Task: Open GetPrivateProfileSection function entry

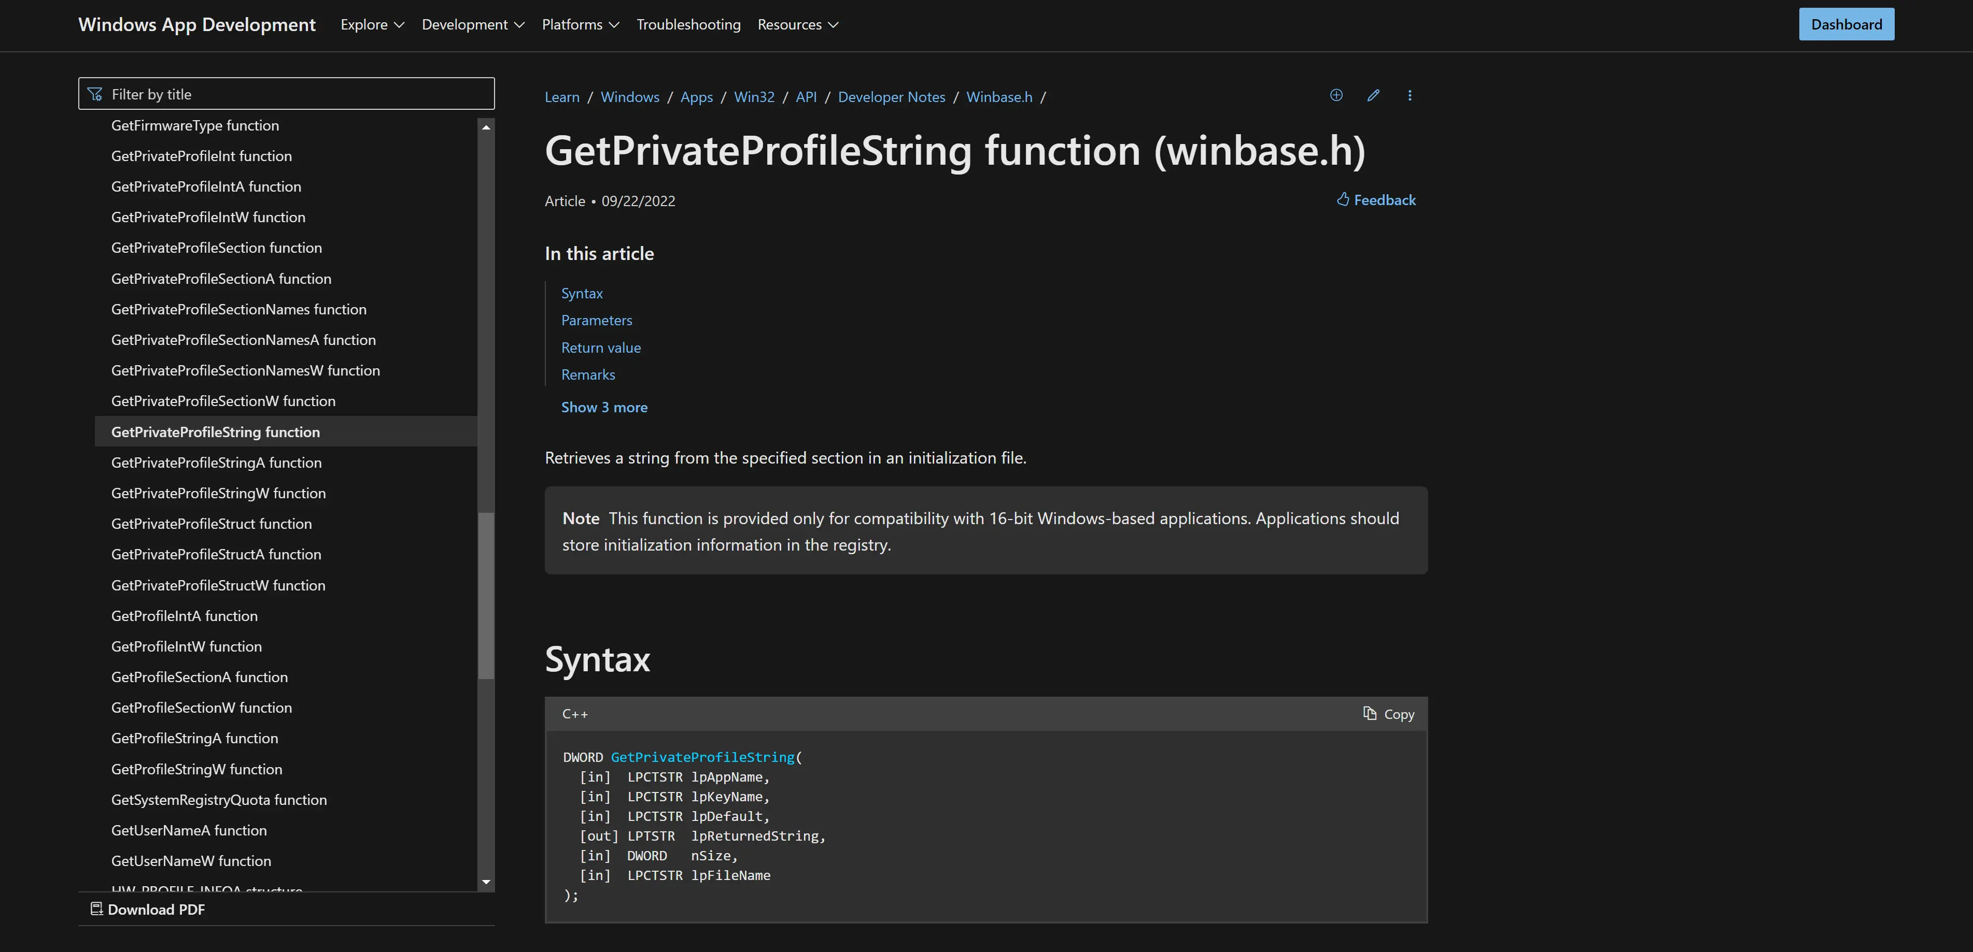Action: click(x=216, y=248)
